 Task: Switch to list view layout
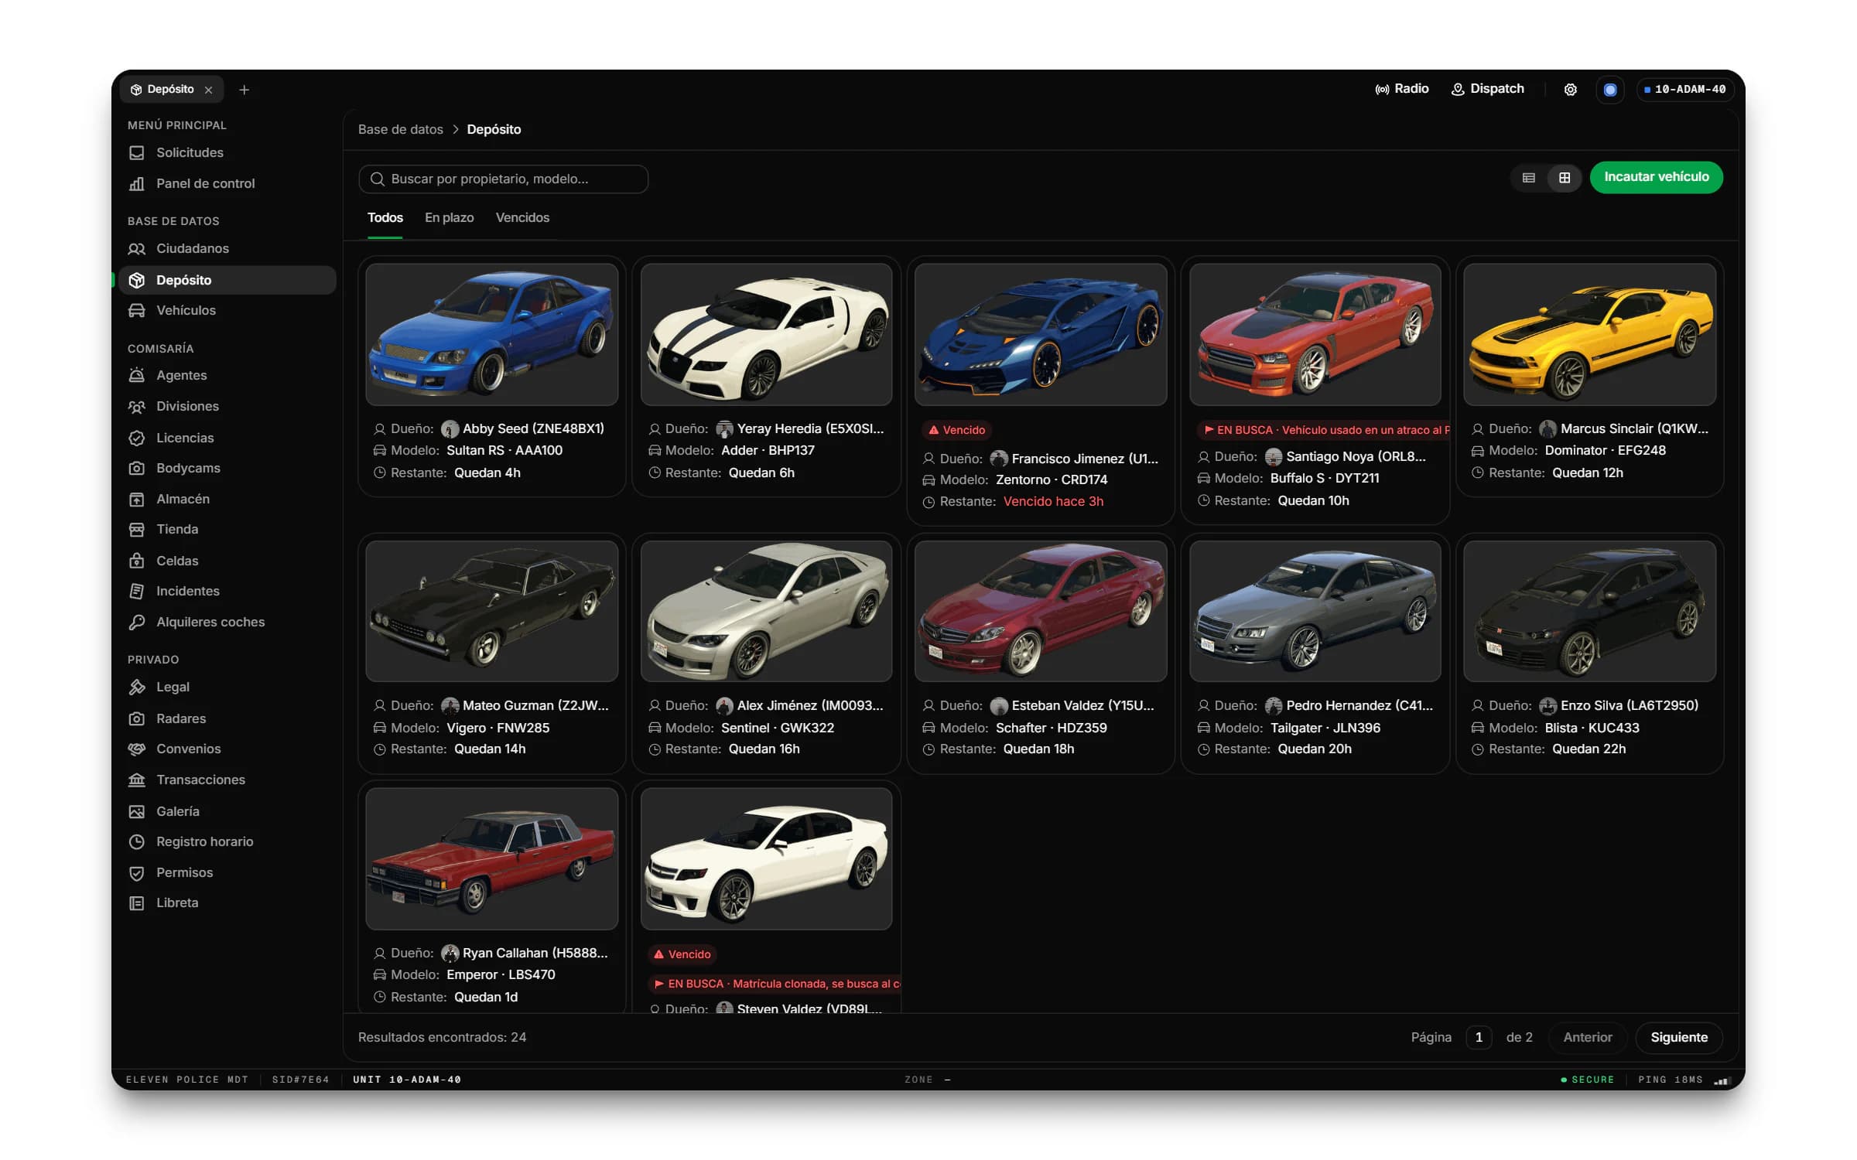click(x=1528, y=178)
